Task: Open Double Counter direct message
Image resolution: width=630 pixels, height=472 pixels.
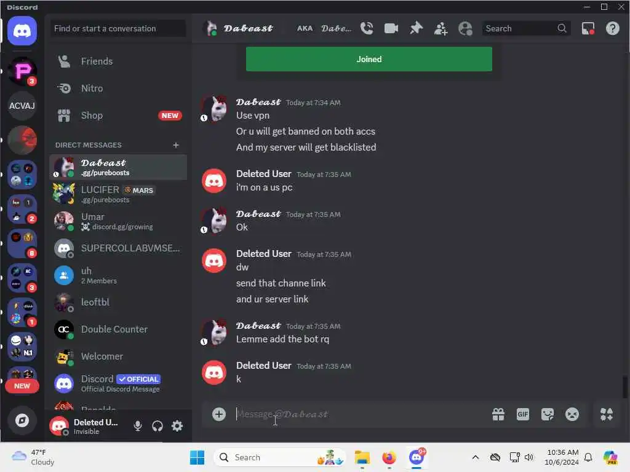Action: (118, 329)
